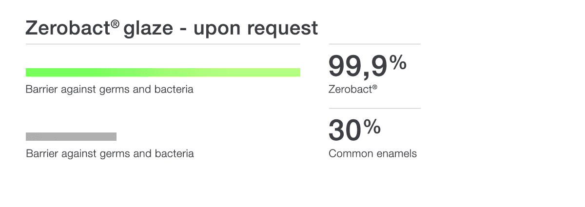Image resolution: width=585 pixels, height=207 pixels.
Task: Click the divider line between Zerobact® and 30%
Action: 374,108
